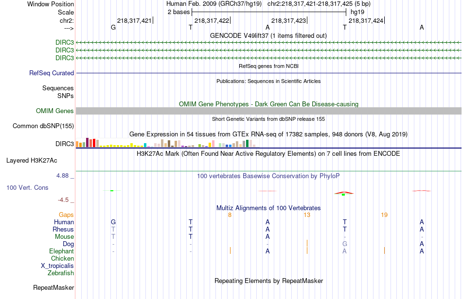The image size is (462, 299).
Task: Click the G base in the Dog alignment row
Action: click(344, 244)
